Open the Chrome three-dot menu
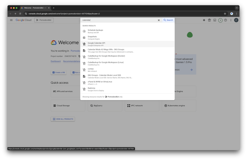This screenshot has width=247, height=160. [x=236, y=14]
